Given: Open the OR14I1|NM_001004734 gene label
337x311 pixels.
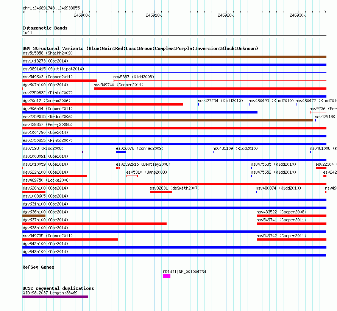Looking at the screenshot, I should tap(184, 272).
